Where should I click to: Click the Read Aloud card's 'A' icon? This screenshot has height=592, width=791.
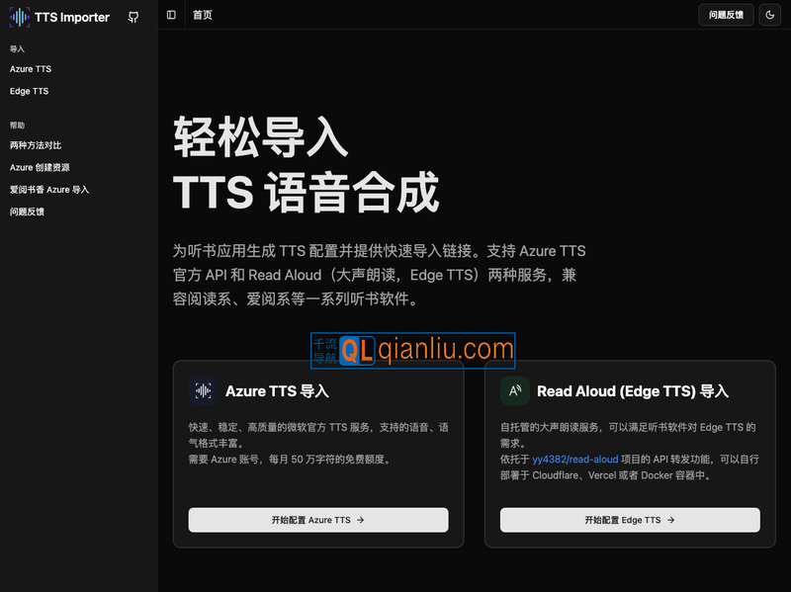[514, 391]
